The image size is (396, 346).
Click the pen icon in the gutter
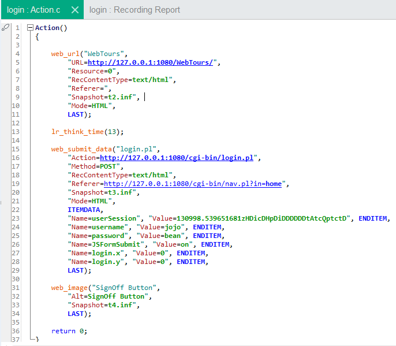click(5, 27)
